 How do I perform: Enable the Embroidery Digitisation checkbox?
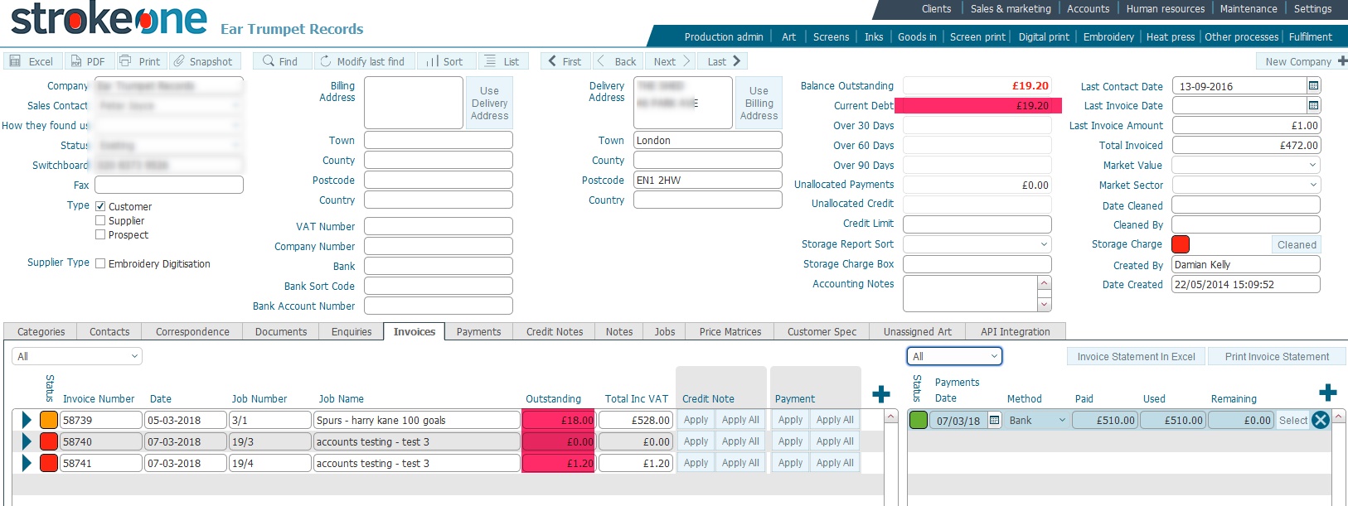[100, 263]
